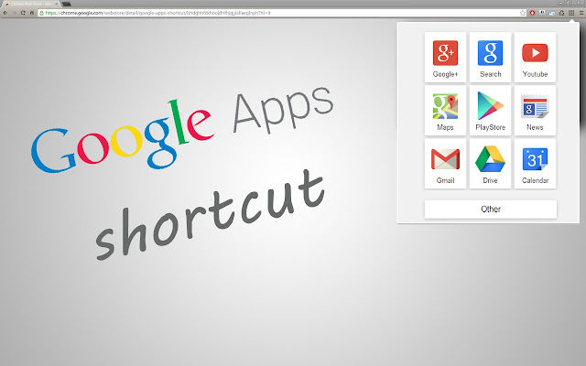
Task: Click the address bar URL field
Action: [282, 13]
